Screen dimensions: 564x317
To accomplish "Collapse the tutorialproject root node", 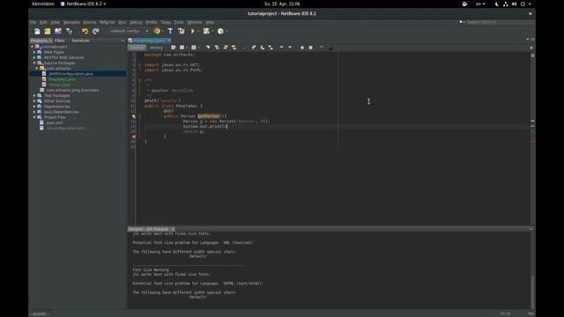I will coord(32,47).
